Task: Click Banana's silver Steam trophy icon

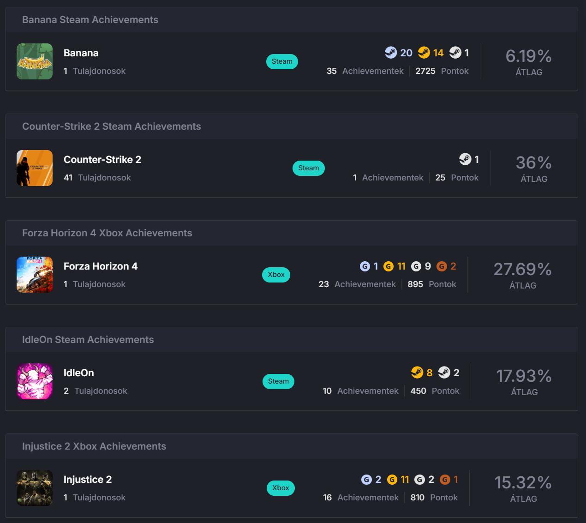Action: tap(455, 53)
